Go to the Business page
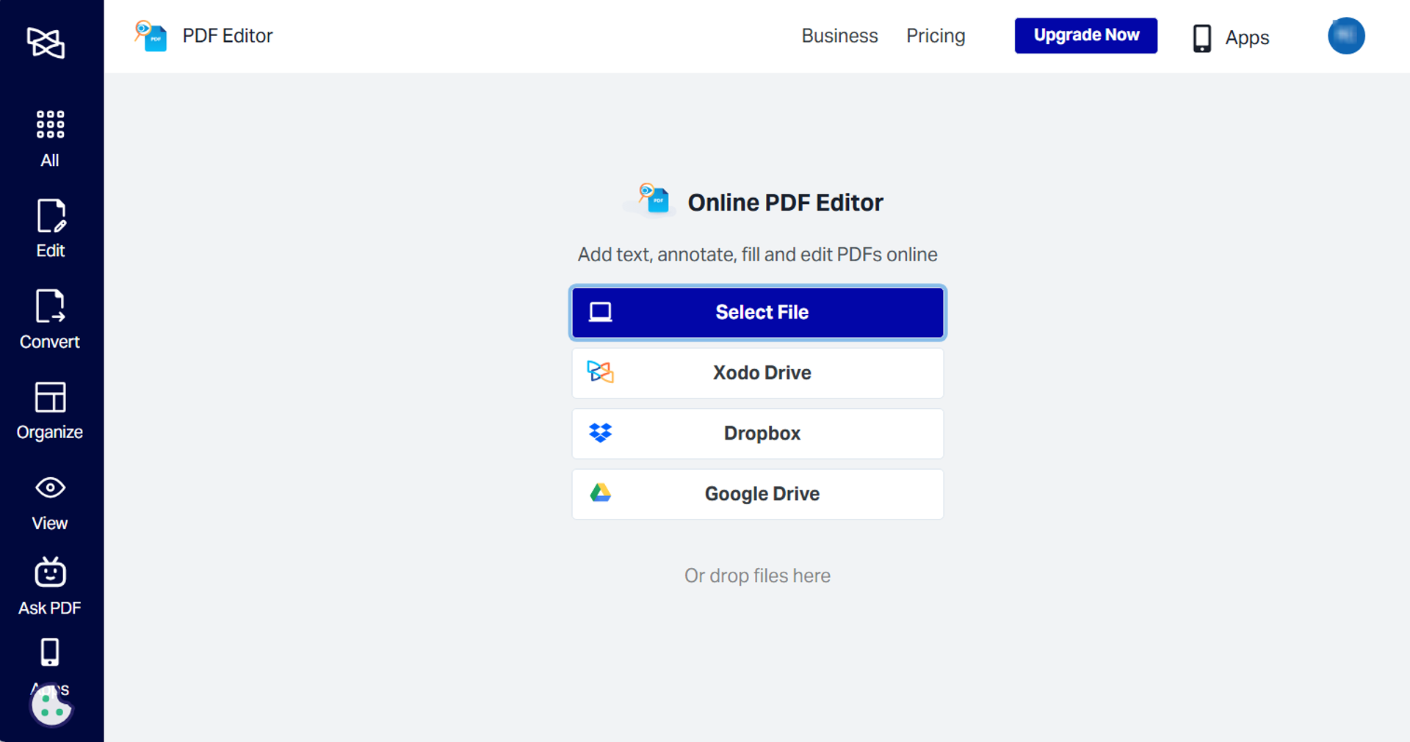The height and width of the screenshot is (742, 1410). pos(839,36)
